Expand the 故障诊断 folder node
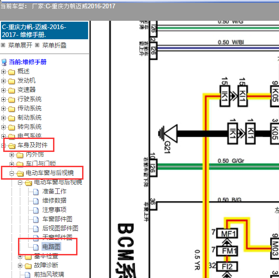The height and width of the screenshot is (278, 279). point(20,266)
